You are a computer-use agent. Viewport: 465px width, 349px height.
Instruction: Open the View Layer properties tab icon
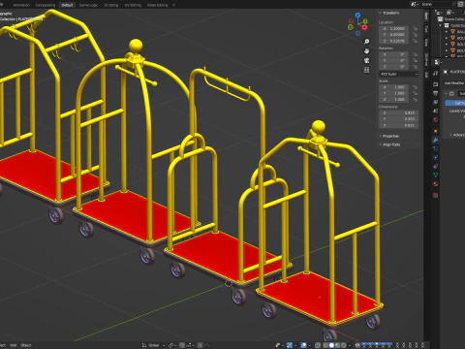[435, 102]
